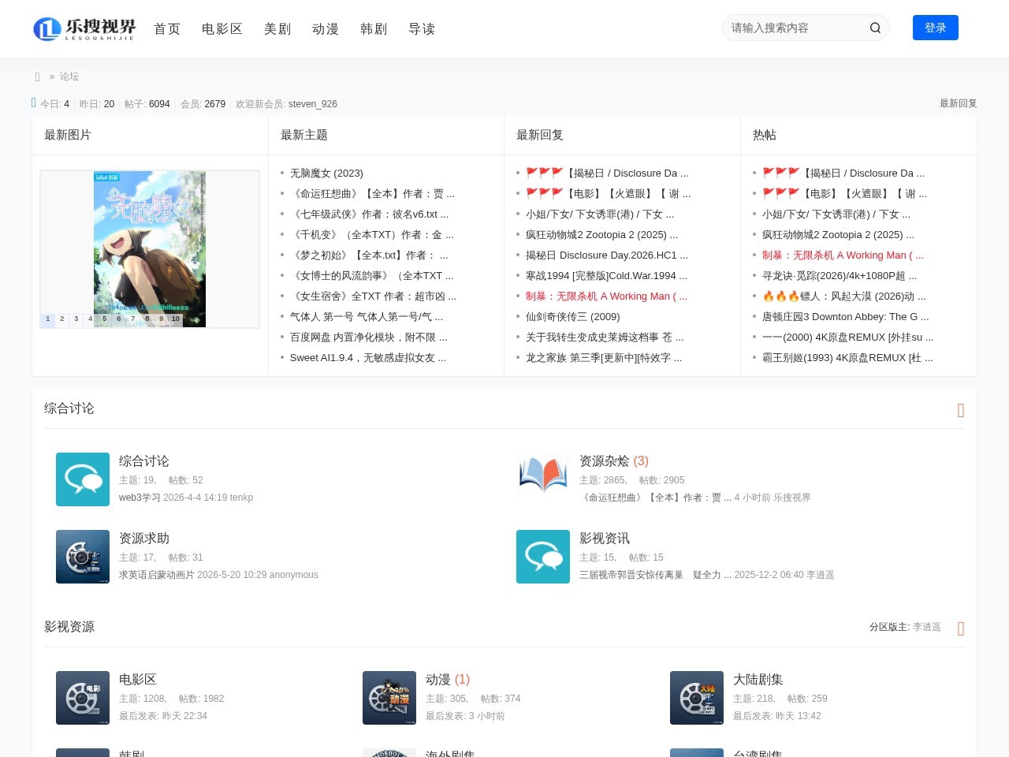Click the 论坛 breadcrumb link

69,76
